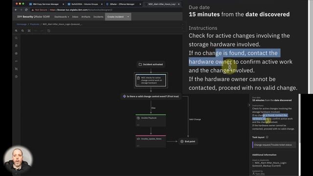Image resolution: width=313 pixels, height=176 pixels.
Task: Close the QRadar Offense Manager tab
Action: [140, 4]
